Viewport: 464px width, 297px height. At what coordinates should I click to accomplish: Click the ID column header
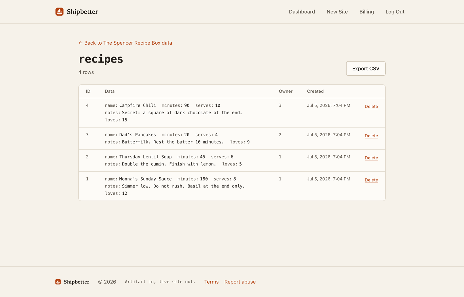pyautogui.click(x=88, y=91)
